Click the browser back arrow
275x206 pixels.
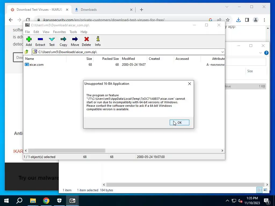[x=11, y=20]
